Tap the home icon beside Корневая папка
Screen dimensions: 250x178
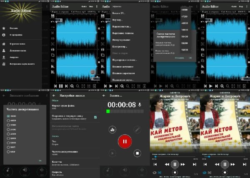pyautogui.click(x=4, y=44)
